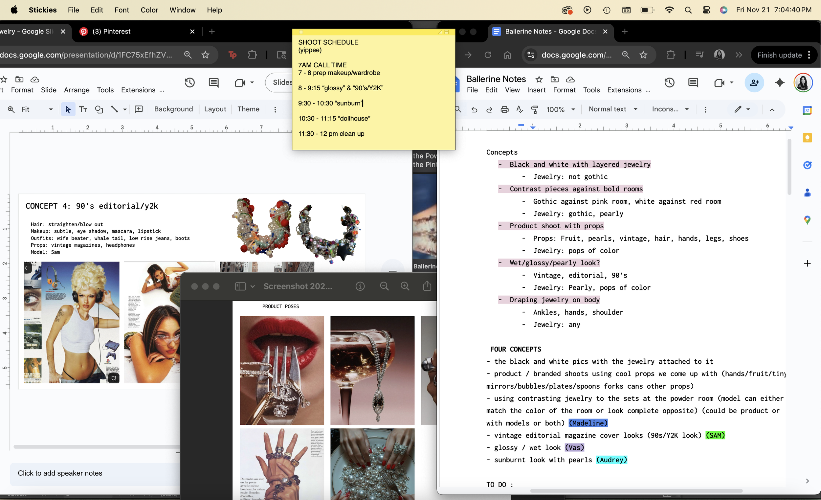This screenshot has width=821, height=500.
Task: Open version history in Ballerine Notes doc
Action: tap(669, 83)
